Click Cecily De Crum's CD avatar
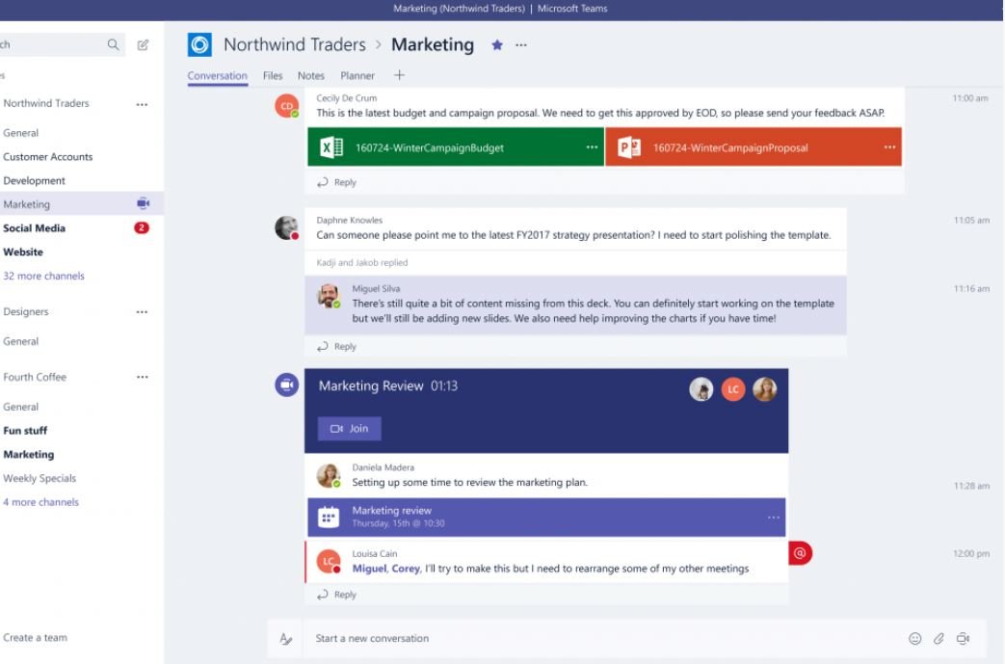Image resolution: width=1005 pixels, height=664 pixels. (x=286, y=106)
